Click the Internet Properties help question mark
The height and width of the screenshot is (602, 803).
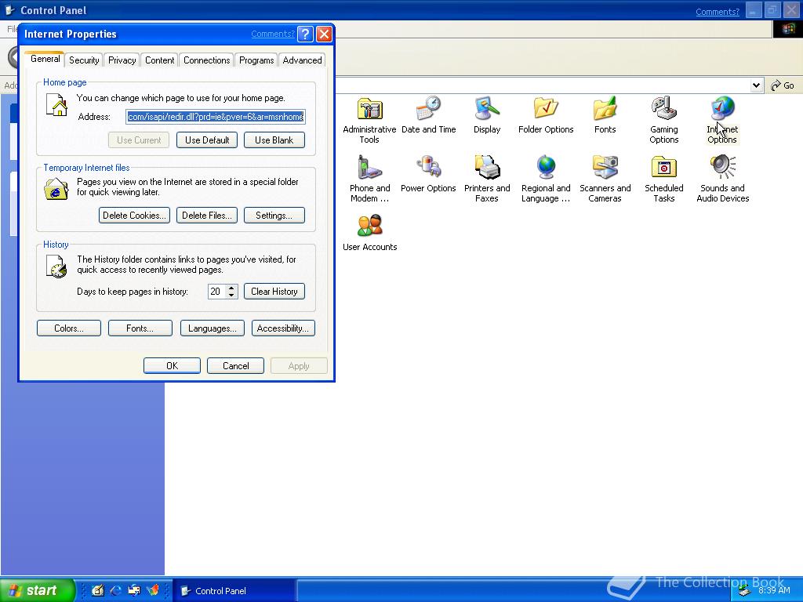click(x=305, y=34)
